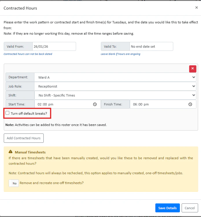
Task: Close the Contracted Hours dialog
Action: [x=196, y=8]
